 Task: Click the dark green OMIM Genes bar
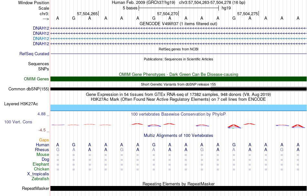pyautogui.click(x=178, y=79)
